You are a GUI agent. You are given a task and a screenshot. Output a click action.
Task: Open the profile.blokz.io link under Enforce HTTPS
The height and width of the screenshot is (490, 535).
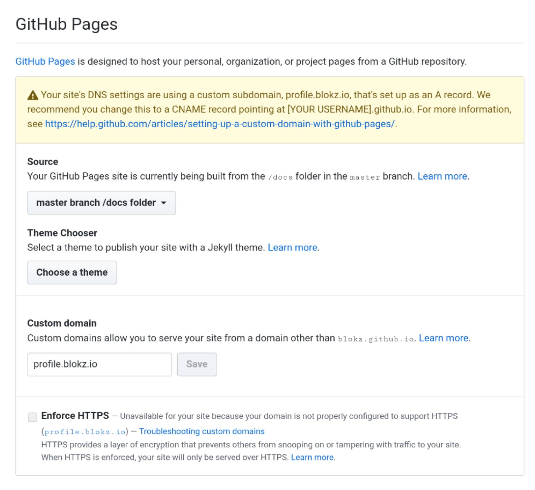(85, 432)
